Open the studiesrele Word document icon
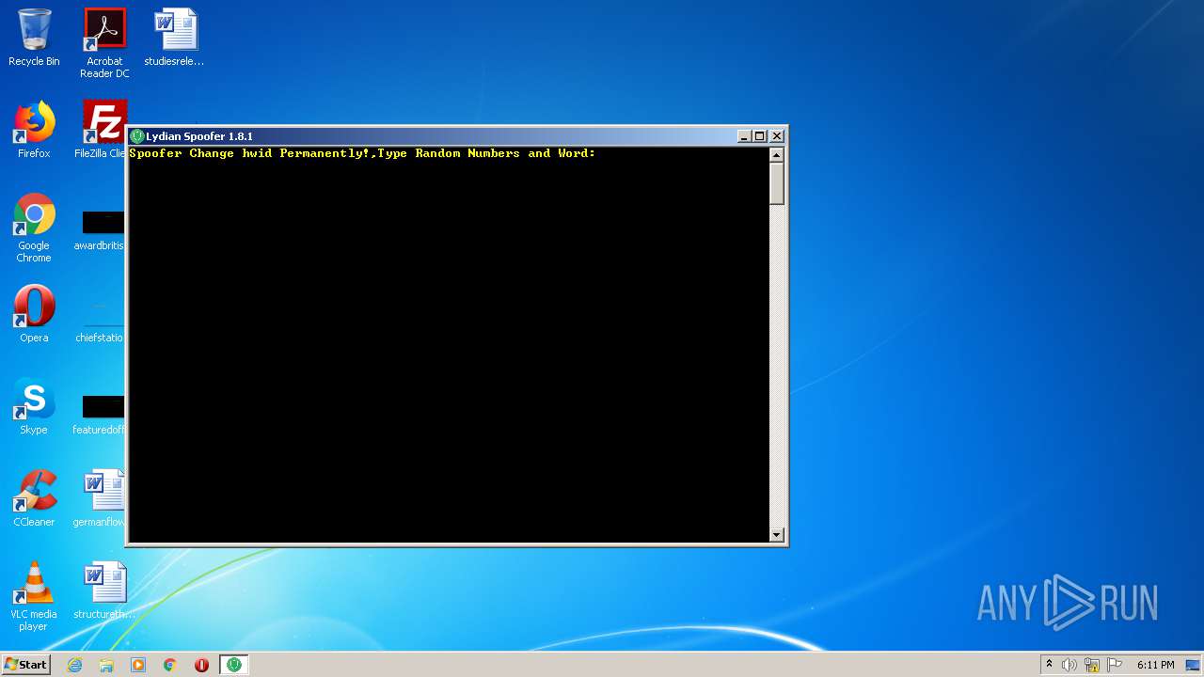Viewport: 1204px width, 677px height. [x=175, y=38]
